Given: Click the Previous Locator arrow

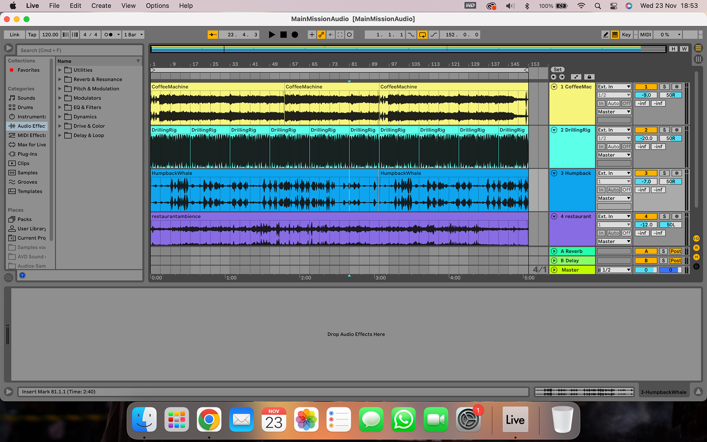Looking at the screenshot, I should 553,77.
